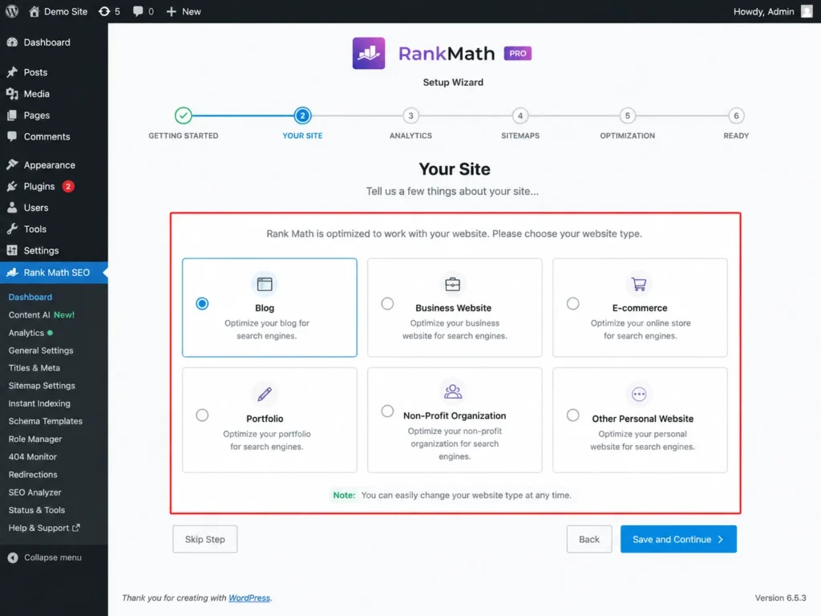Open the Admin avatar in top bar
The height and width of the screenshot is (616, 821).
[807, 11]
